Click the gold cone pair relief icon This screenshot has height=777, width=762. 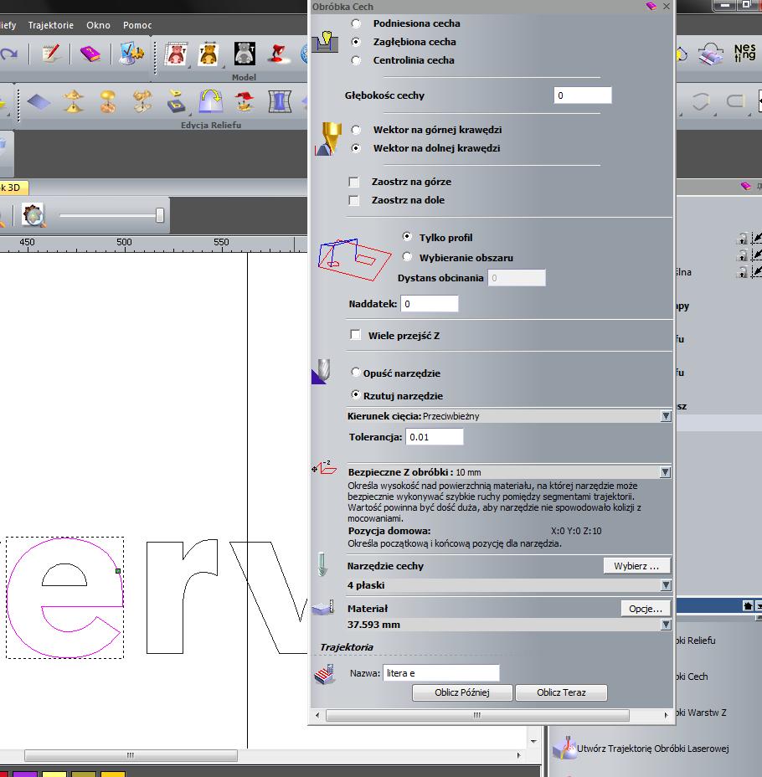click(x=74, y=101)
